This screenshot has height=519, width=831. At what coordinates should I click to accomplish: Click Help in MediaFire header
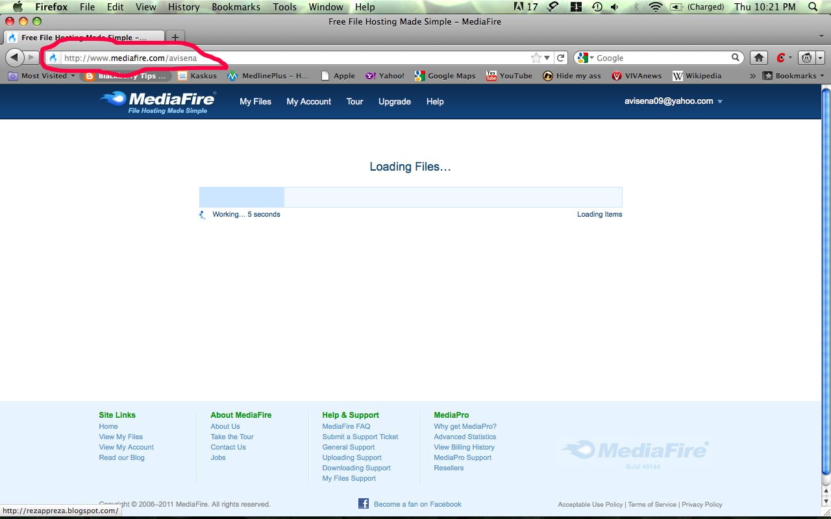pyautogui.click(x=435, y=101)
